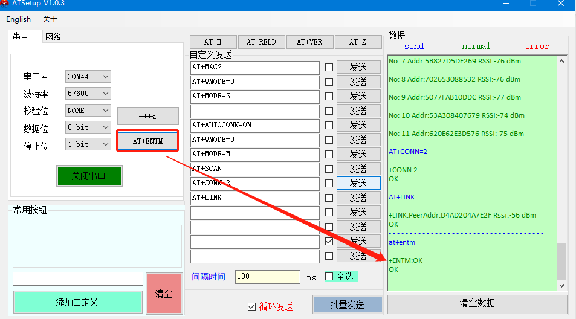Send the AT+RELD restore command
The height and width of the screenshot is (319, 576).
[x=261, y=42]
